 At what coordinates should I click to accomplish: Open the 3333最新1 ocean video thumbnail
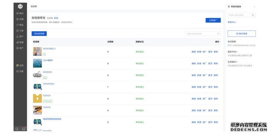coord(37,63)
